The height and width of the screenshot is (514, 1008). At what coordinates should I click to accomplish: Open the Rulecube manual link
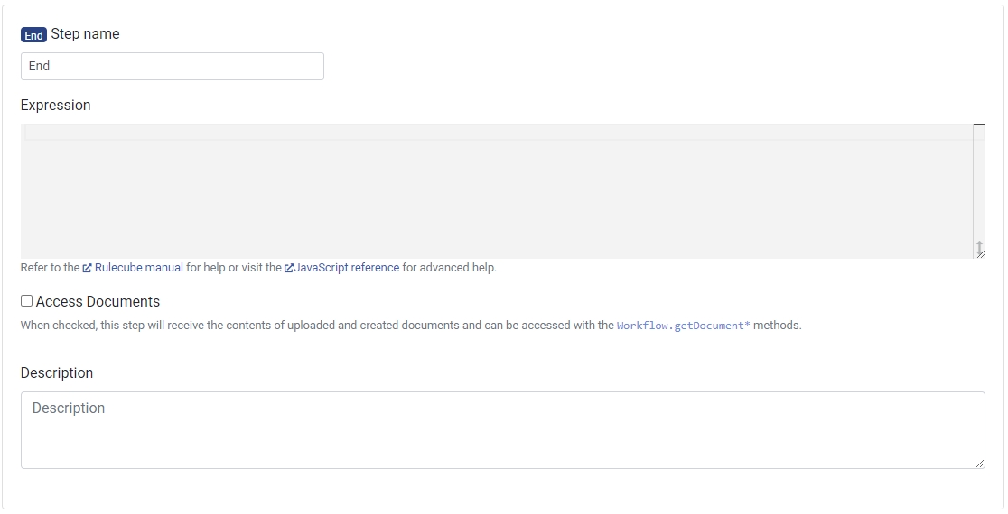(138, 268)
